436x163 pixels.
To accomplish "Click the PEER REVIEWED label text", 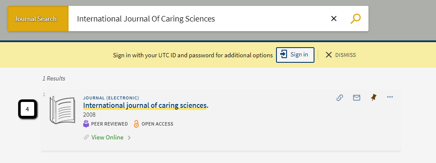I will coord(110,124).
